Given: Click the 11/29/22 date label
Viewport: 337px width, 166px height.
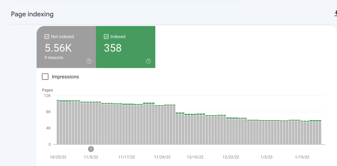Looking at the screenshot, I should [162, 157].
